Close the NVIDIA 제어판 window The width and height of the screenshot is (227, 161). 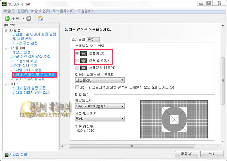click(219, 3)
